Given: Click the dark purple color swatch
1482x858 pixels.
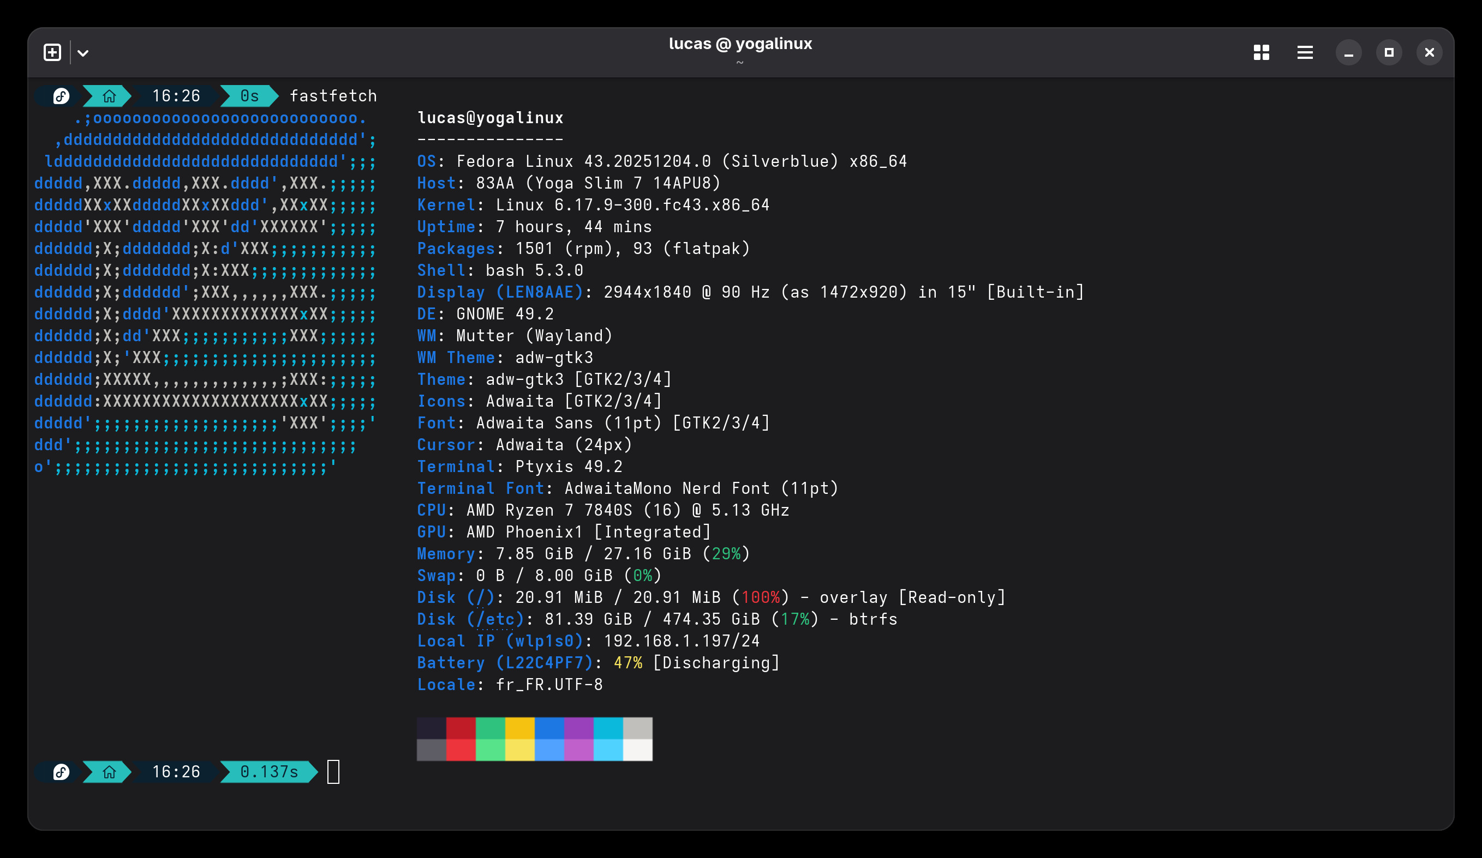Looking at the screenshot, I should click(x=579, y=728).
